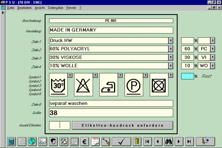Open the Zeile-4 10% WOLLE dropdown

coord(170,65)
